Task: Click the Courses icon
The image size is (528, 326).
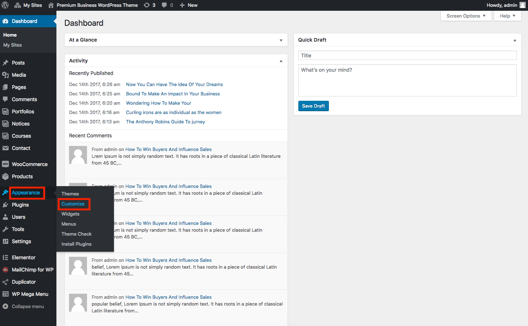Action: [5, 136]
